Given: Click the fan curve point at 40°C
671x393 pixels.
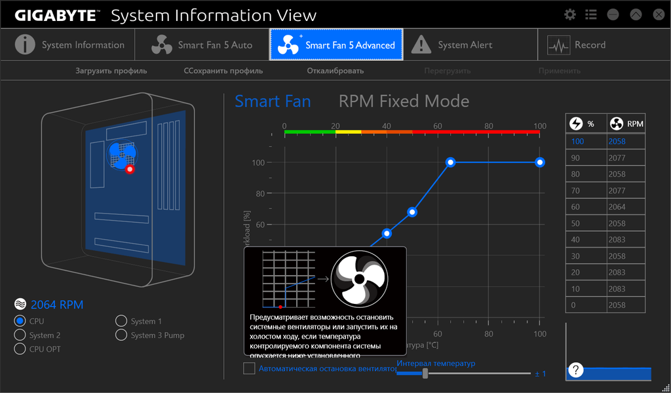Looking at the screenshot, I should click(x=387, y=233).
